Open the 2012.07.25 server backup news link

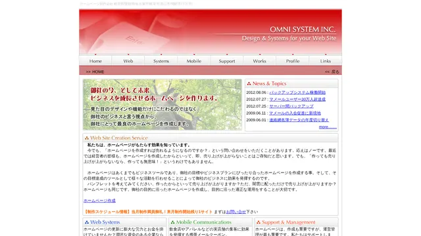(291, 106)
